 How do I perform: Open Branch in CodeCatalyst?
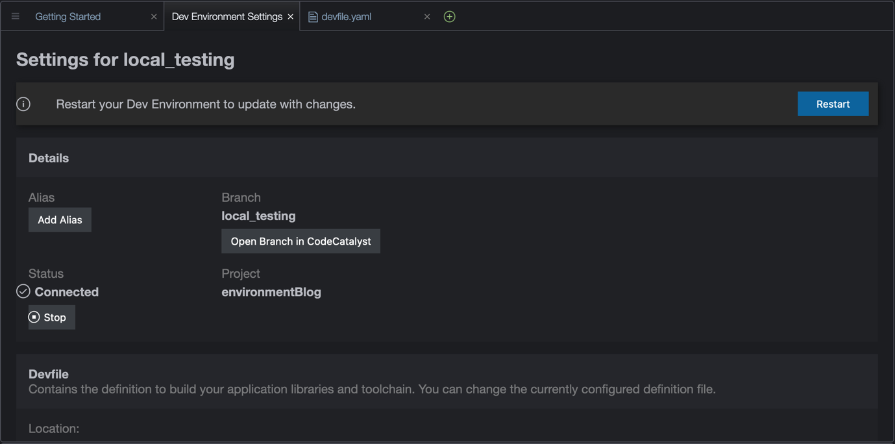pos(300,241)
